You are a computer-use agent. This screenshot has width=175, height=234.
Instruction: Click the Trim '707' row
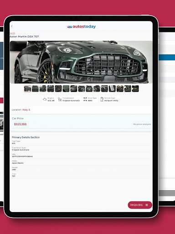click(81, 175)
